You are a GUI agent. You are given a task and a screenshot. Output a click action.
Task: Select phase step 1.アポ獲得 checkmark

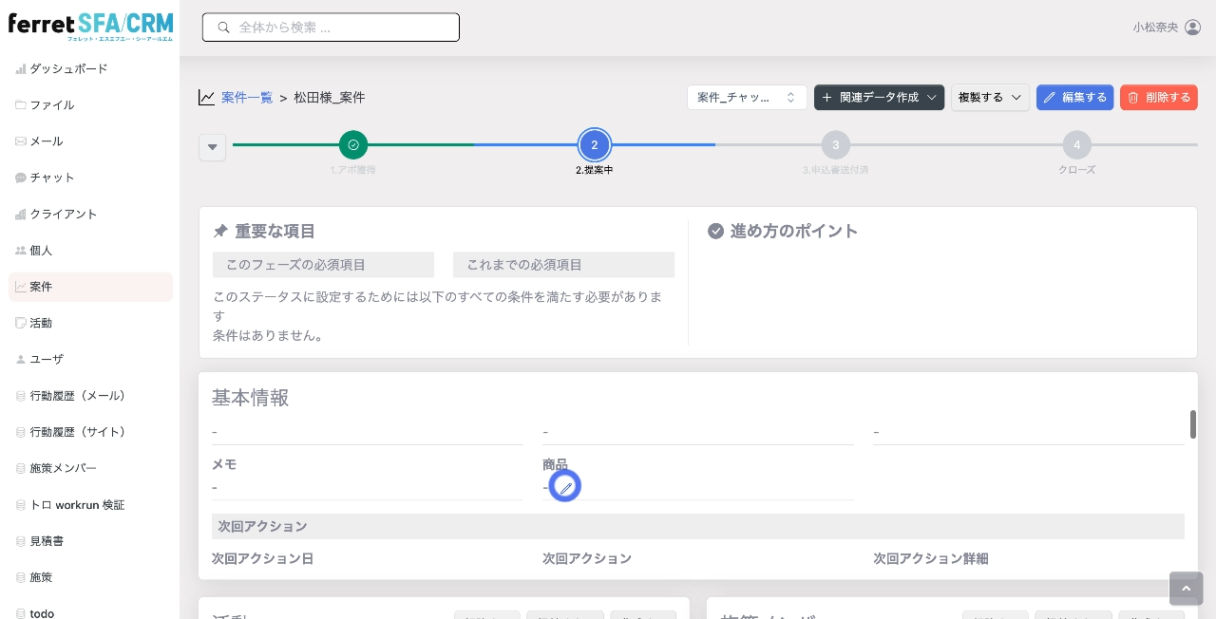[x=353, y=145]
